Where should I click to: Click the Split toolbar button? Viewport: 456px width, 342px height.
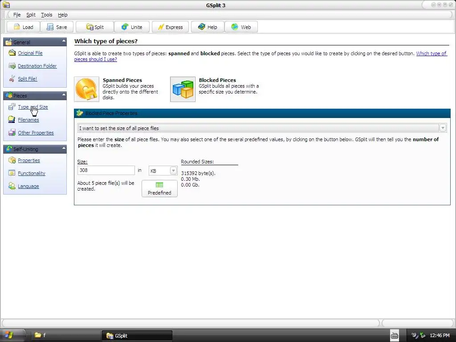pos(95,27)
